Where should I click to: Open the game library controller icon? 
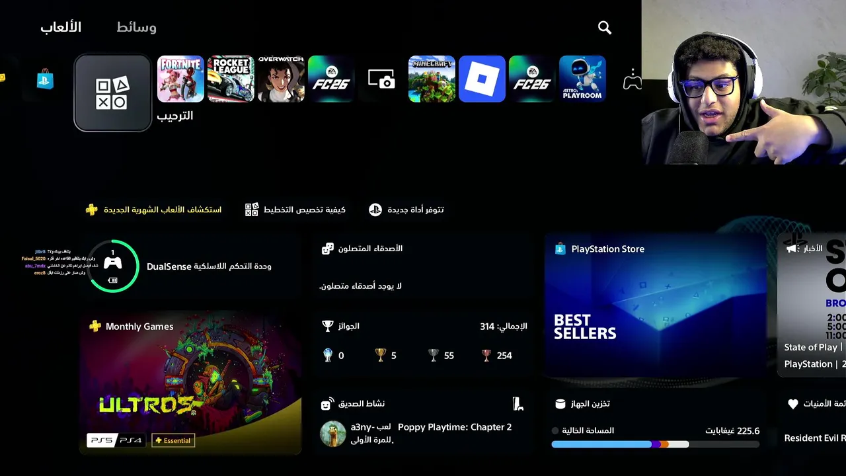click(633, 79)
